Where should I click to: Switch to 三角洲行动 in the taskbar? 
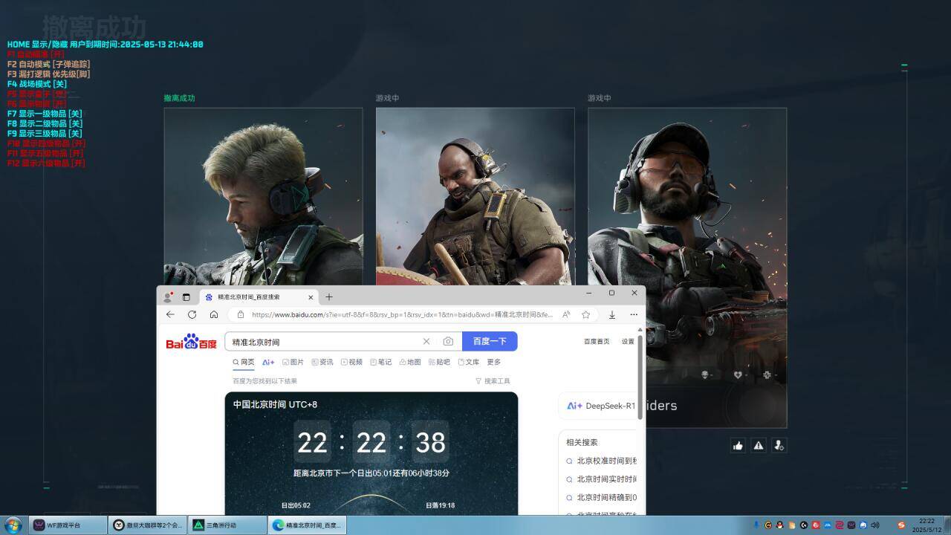[x=226, y=525]
